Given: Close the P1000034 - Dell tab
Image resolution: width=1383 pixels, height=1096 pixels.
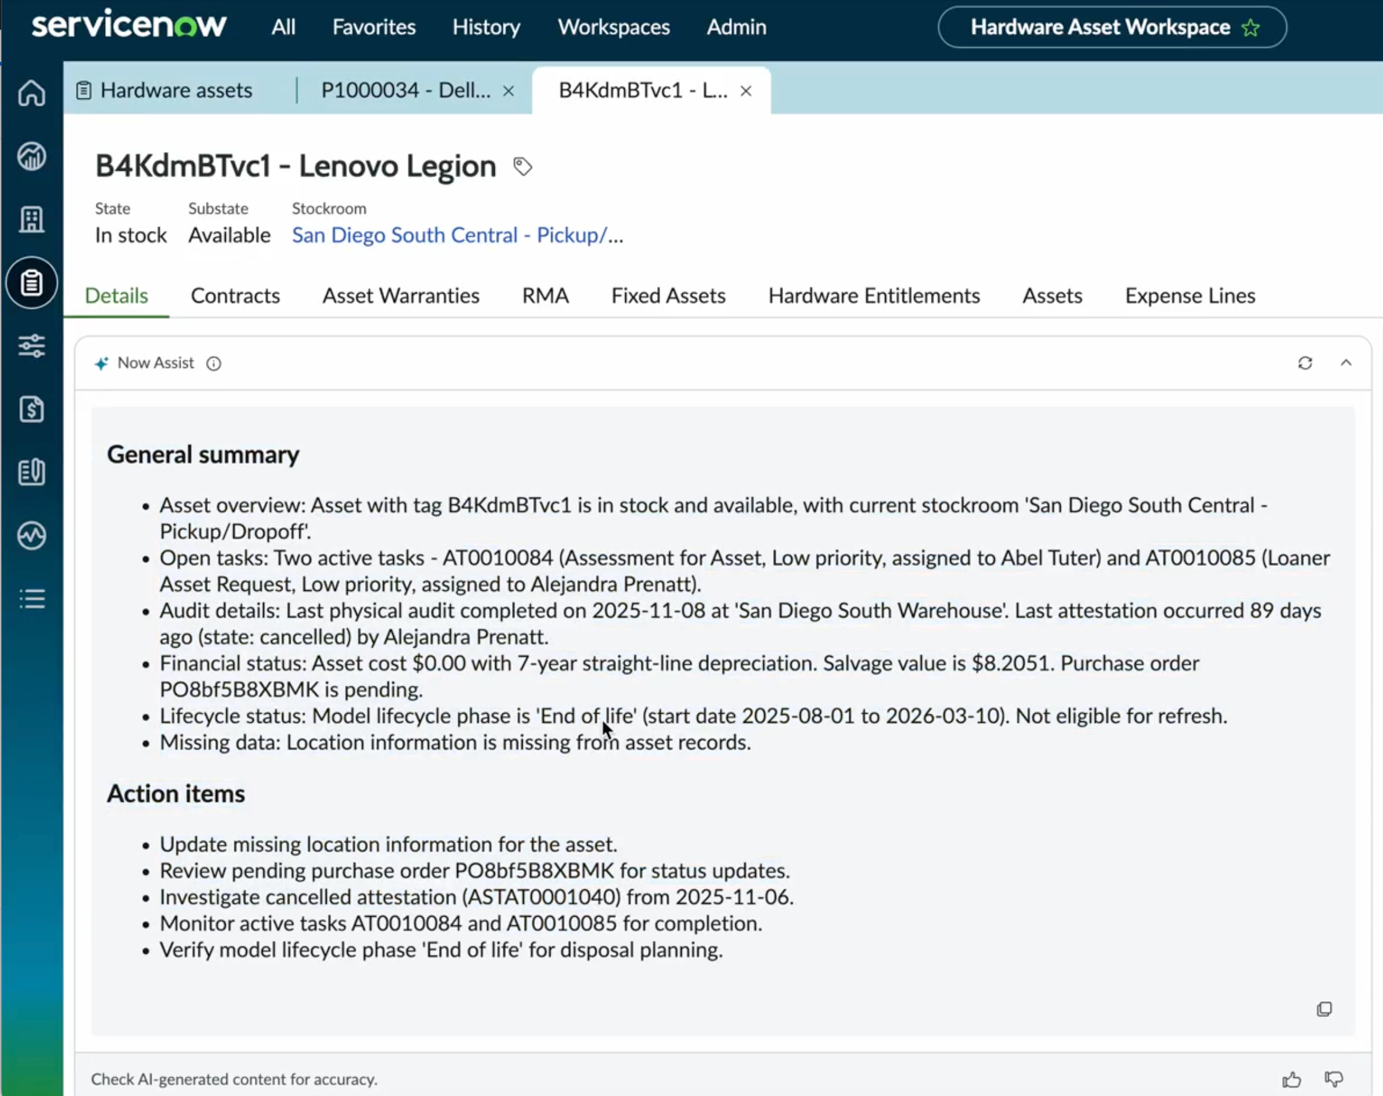Looking at the screenshot, I should coord(508,91).
